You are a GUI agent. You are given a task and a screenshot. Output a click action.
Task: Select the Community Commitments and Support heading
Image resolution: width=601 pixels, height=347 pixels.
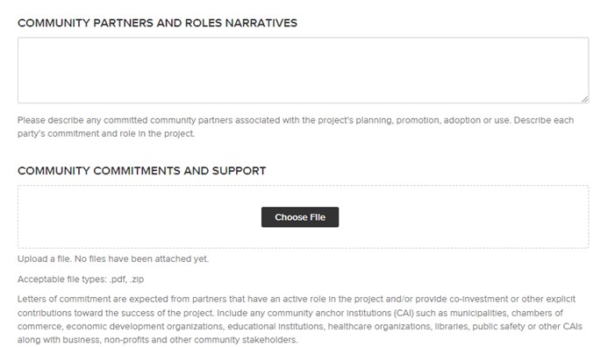(x=142, y=171)
